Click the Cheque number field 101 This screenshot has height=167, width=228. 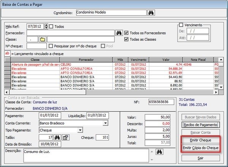click(x=102, y=137)
